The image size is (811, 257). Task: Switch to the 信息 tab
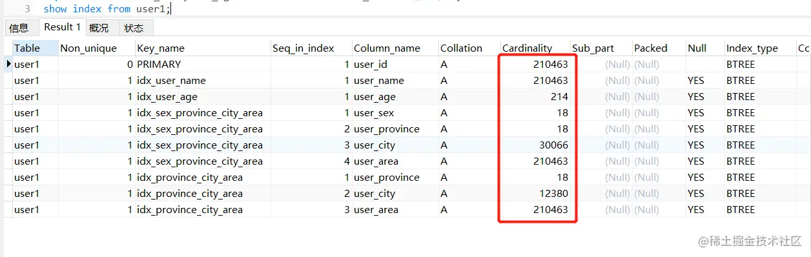click(x=19, y=28)
